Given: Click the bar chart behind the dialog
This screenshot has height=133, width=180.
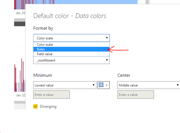Looking at the screenshot, I should [20, 75].
